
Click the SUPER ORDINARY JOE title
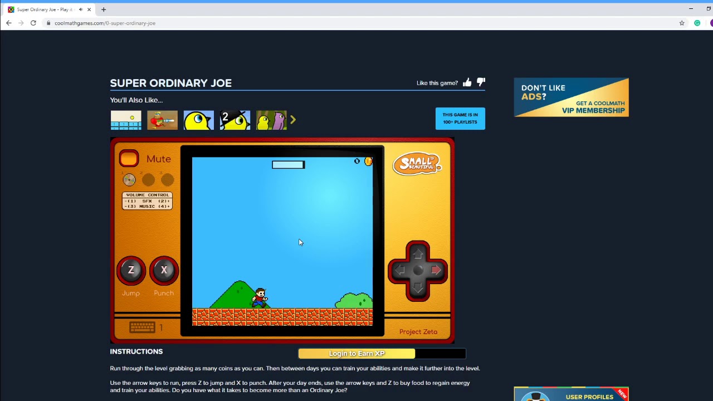170,83
